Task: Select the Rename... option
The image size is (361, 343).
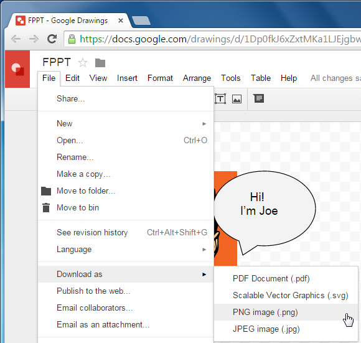Action: point(126,157)
